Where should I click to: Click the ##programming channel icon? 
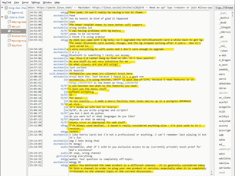pos(9,22)
